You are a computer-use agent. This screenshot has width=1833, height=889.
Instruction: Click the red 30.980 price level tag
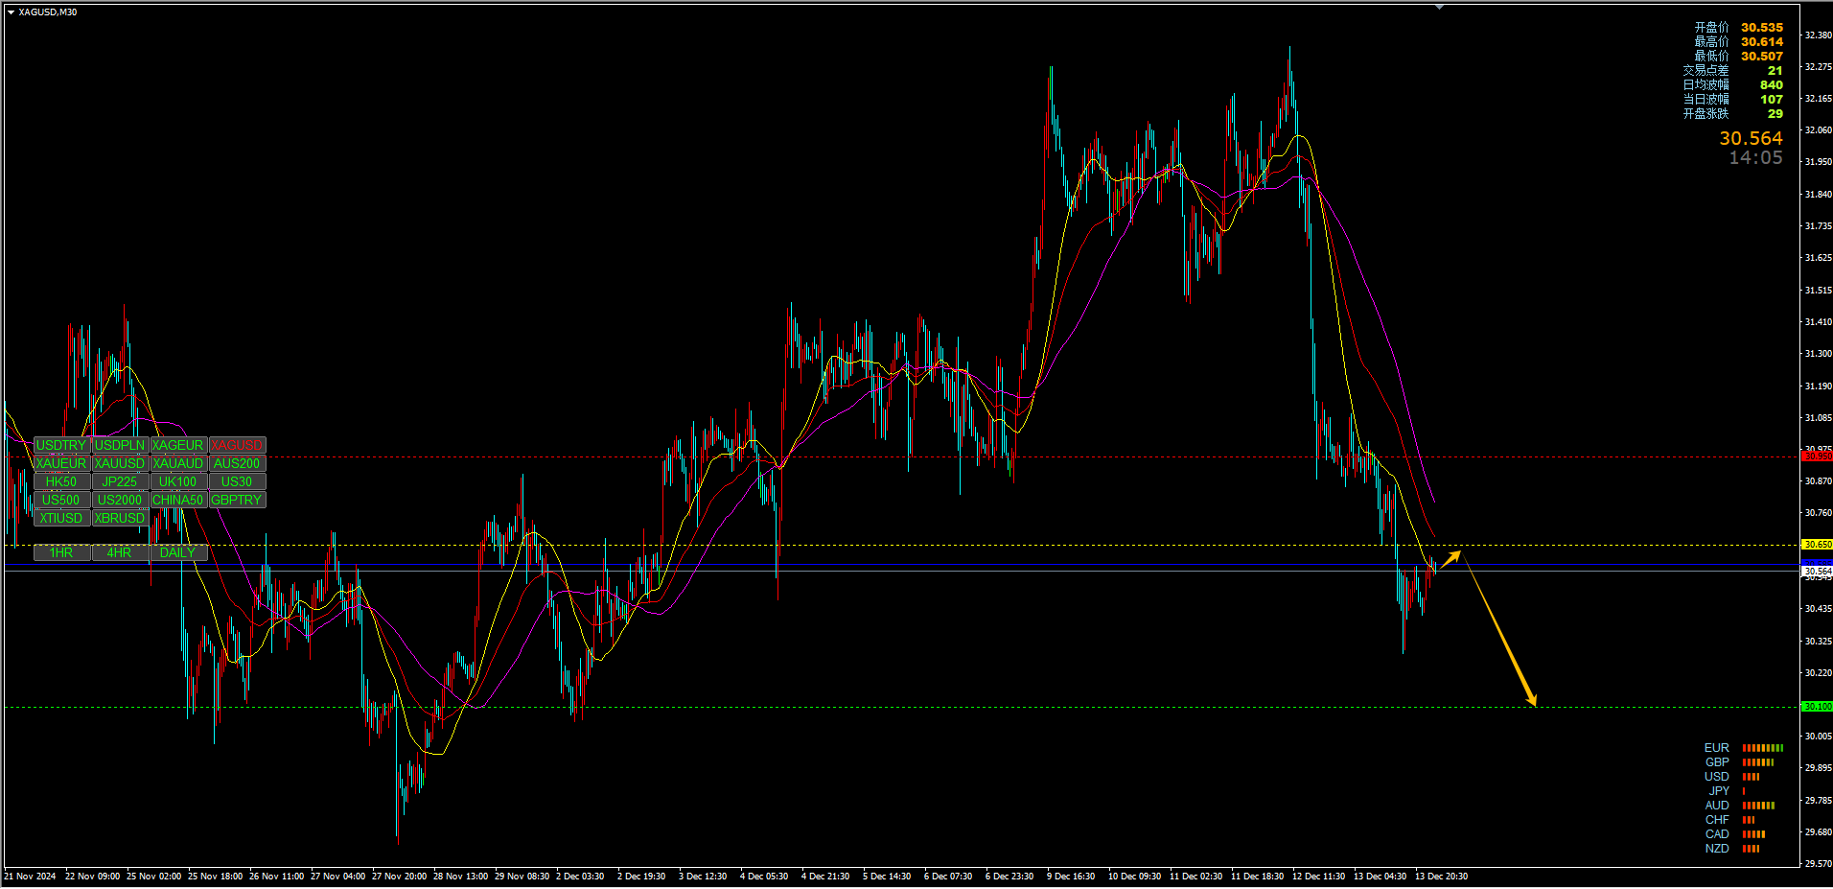(1817, 456)
